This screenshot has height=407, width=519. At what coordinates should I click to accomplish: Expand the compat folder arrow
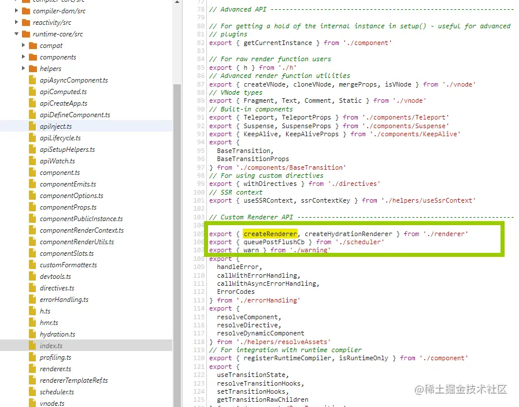24,45
